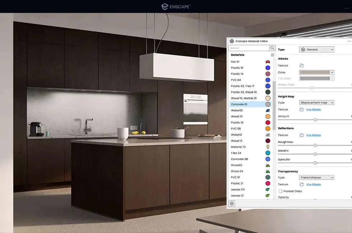Click the Height Map Amount slider handle

(x=315, y=120)
